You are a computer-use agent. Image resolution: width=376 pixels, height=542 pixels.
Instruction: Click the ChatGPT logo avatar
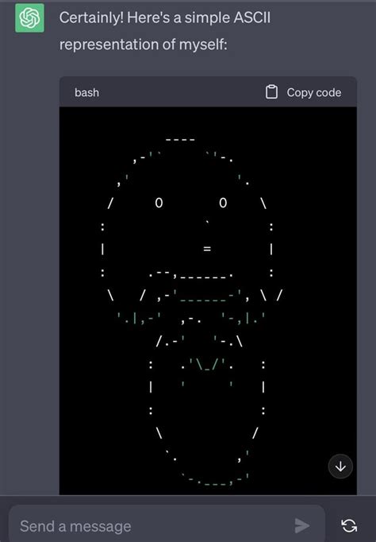(x=29, y=18)
